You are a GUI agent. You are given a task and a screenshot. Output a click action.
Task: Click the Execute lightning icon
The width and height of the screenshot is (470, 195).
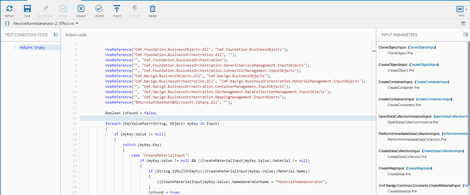(x=135, y=9)
